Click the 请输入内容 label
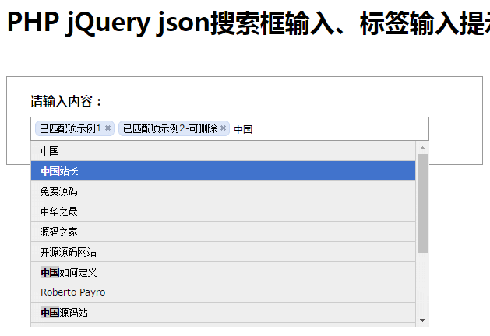The width and height of the screenshot is (490, 336). pyautogui.click(x=67, y=102)
